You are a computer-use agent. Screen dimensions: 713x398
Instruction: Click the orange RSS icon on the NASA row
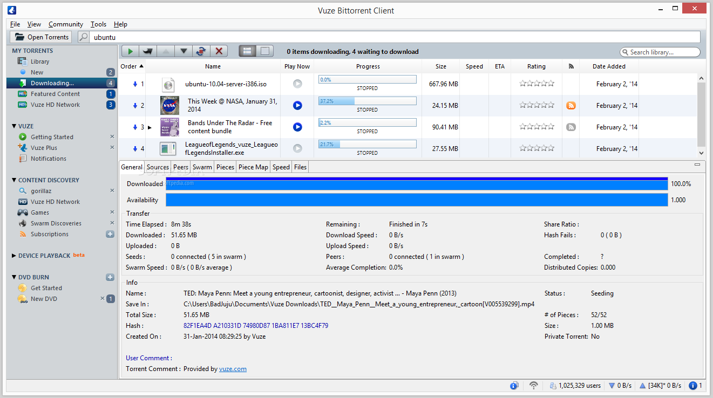tap(571, 106)
